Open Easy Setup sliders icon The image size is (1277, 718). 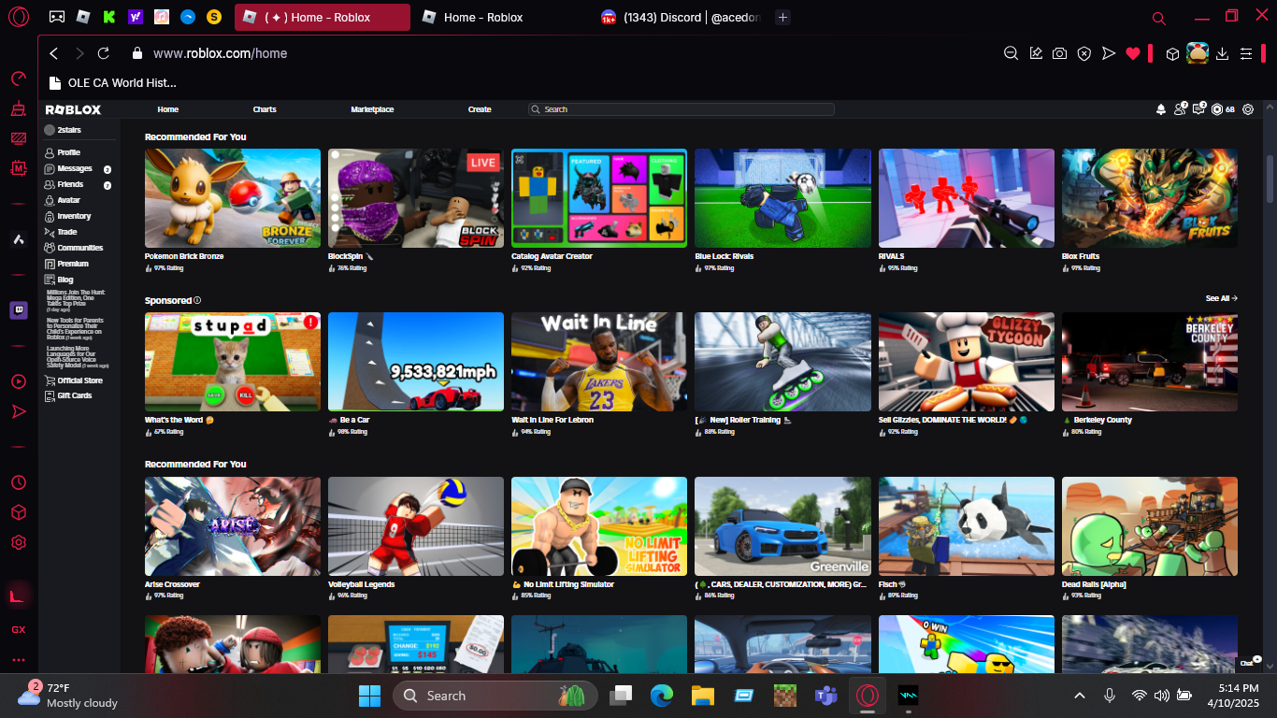pos(1245,53)
